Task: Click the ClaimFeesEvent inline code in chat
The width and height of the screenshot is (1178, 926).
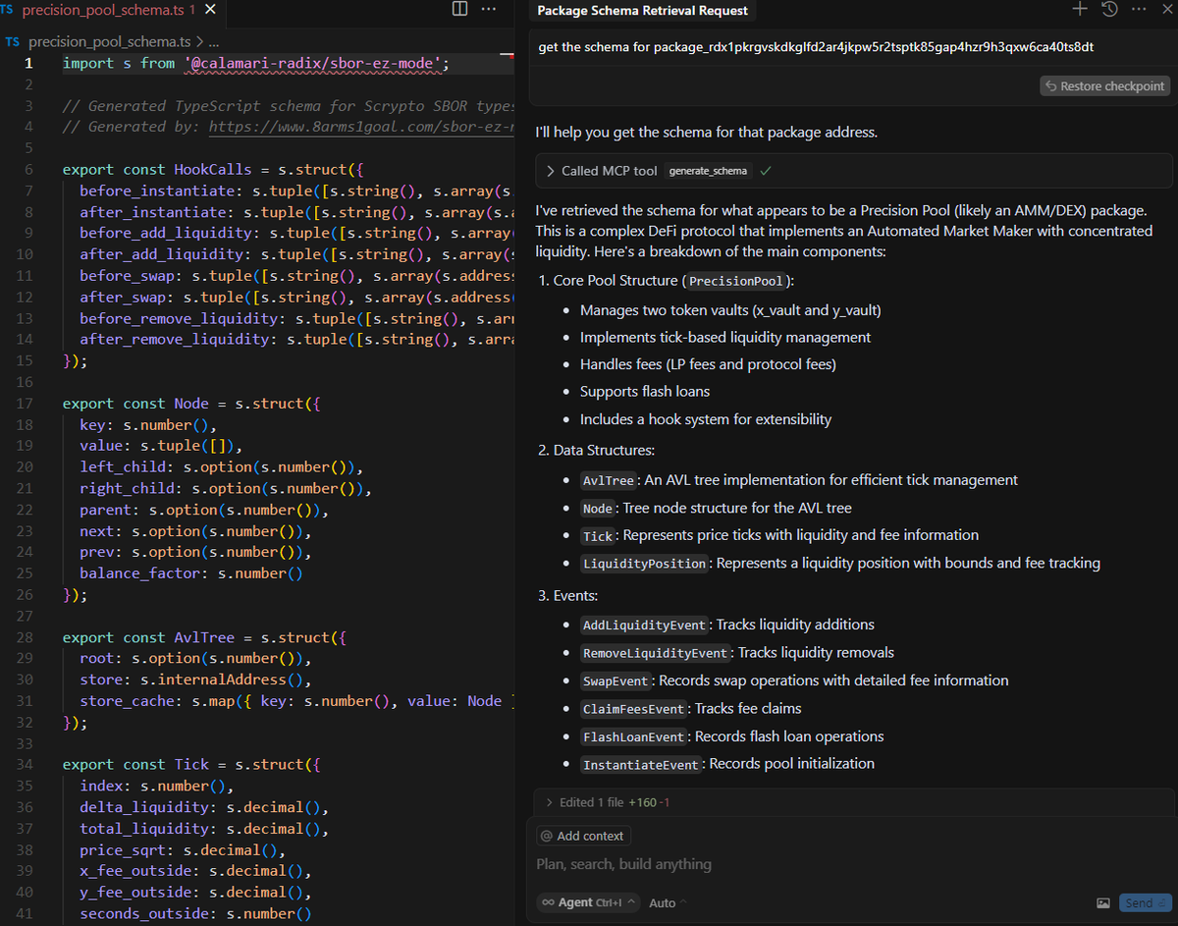Action: point(633,709)
